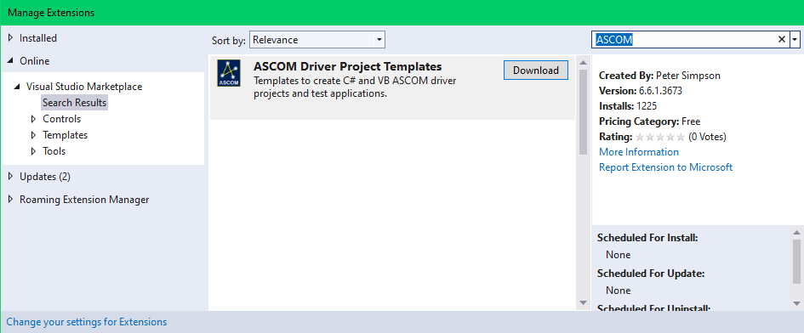The image size is (804, 333).
Task: Select the Search Results tree item
Action: (x=74, y=103)
